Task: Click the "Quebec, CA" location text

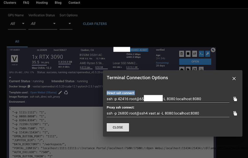Action: coord(87,50)
